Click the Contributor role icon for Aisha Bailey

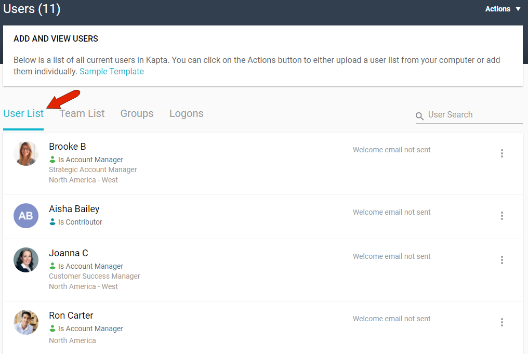(x=52, y=222)
